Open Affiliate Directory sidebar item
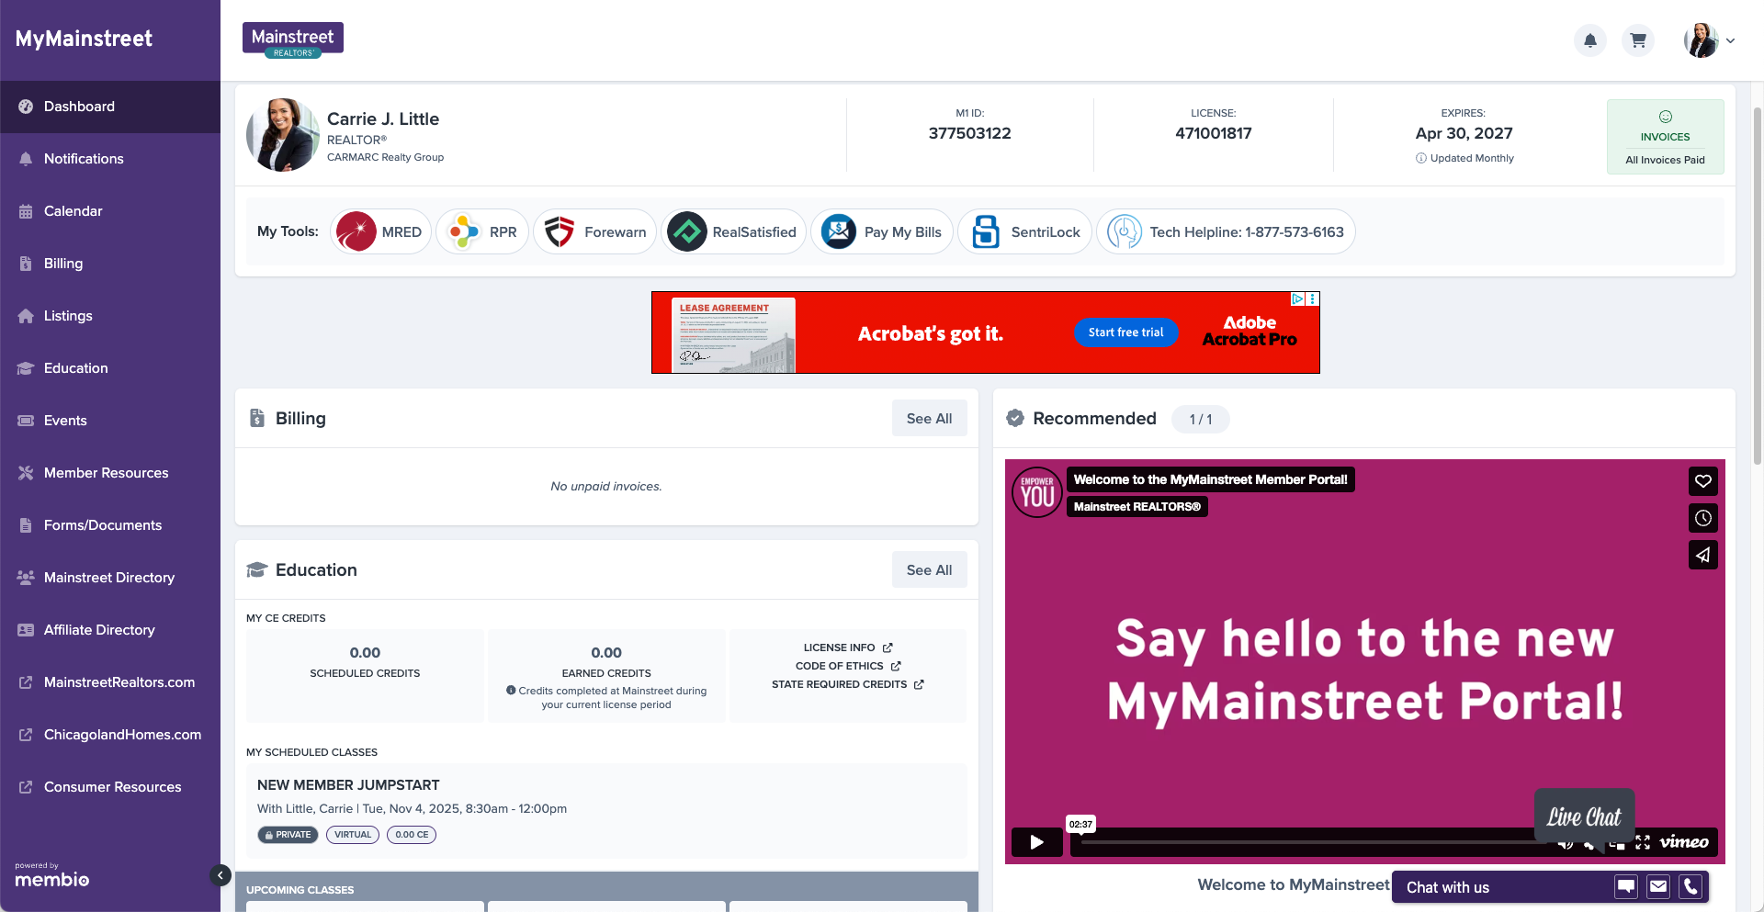1764x912 pixels. point(110,630)
